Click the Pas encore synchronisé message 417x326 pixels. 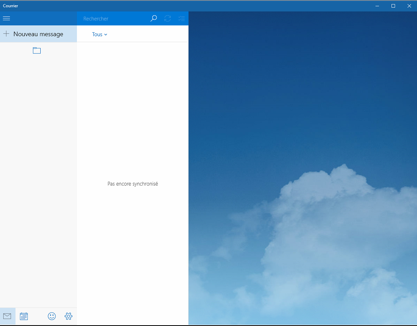[x=132, y=183]
